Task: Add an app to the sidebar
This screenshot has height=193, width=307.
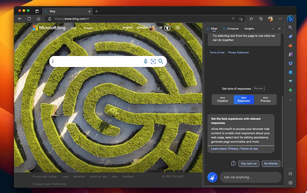Action: pyautogui.click(x=290, y=100)
